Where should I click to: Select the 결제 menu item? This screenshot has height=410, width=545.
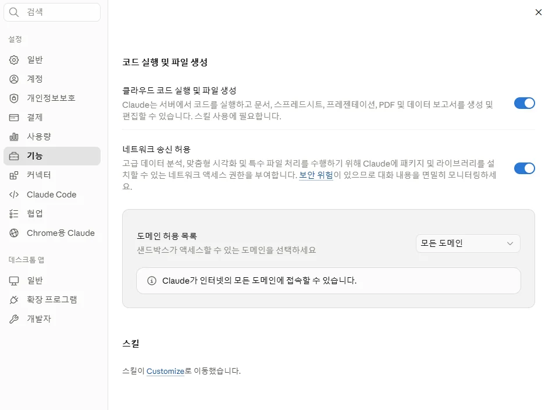[52, 118]
